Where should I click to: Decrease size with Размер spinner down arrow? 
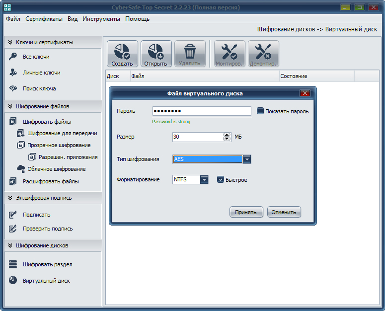tap(227, 139)
